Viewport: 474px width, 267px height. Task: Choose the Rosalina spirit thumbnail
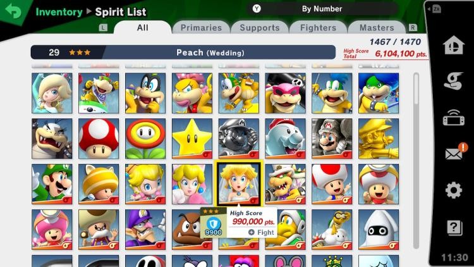coord(52,93)
